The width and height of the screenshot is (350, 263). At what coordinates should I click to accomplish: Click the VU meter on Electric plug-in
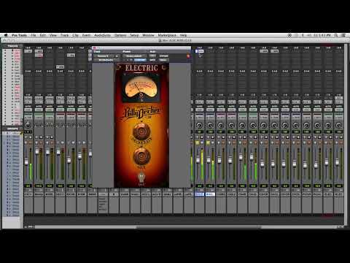[x=141, y=88]
